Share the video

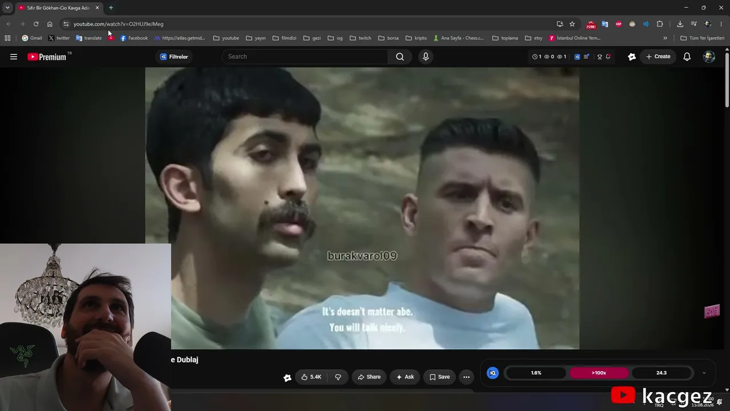tap(369, 377)
